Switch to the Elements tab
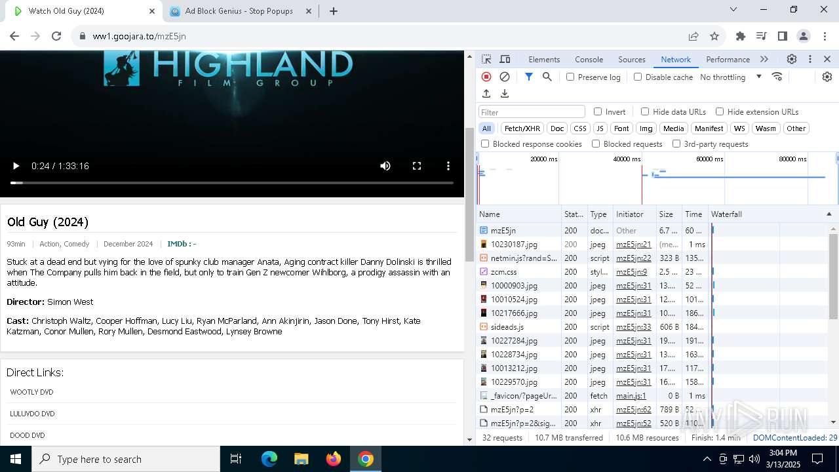Screen dimensions: 839x472 coord(544,59)
